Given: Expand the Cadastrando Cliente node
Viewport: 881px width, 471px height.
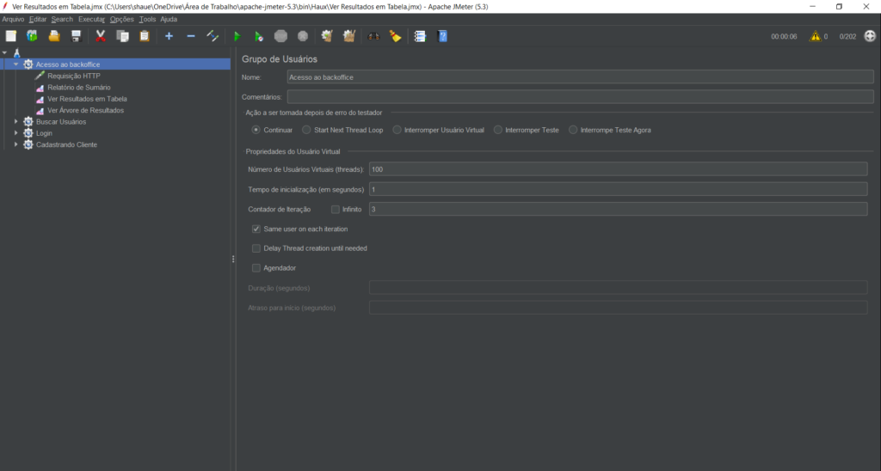Looking at the screenshot, I should (x=15, y=144).
